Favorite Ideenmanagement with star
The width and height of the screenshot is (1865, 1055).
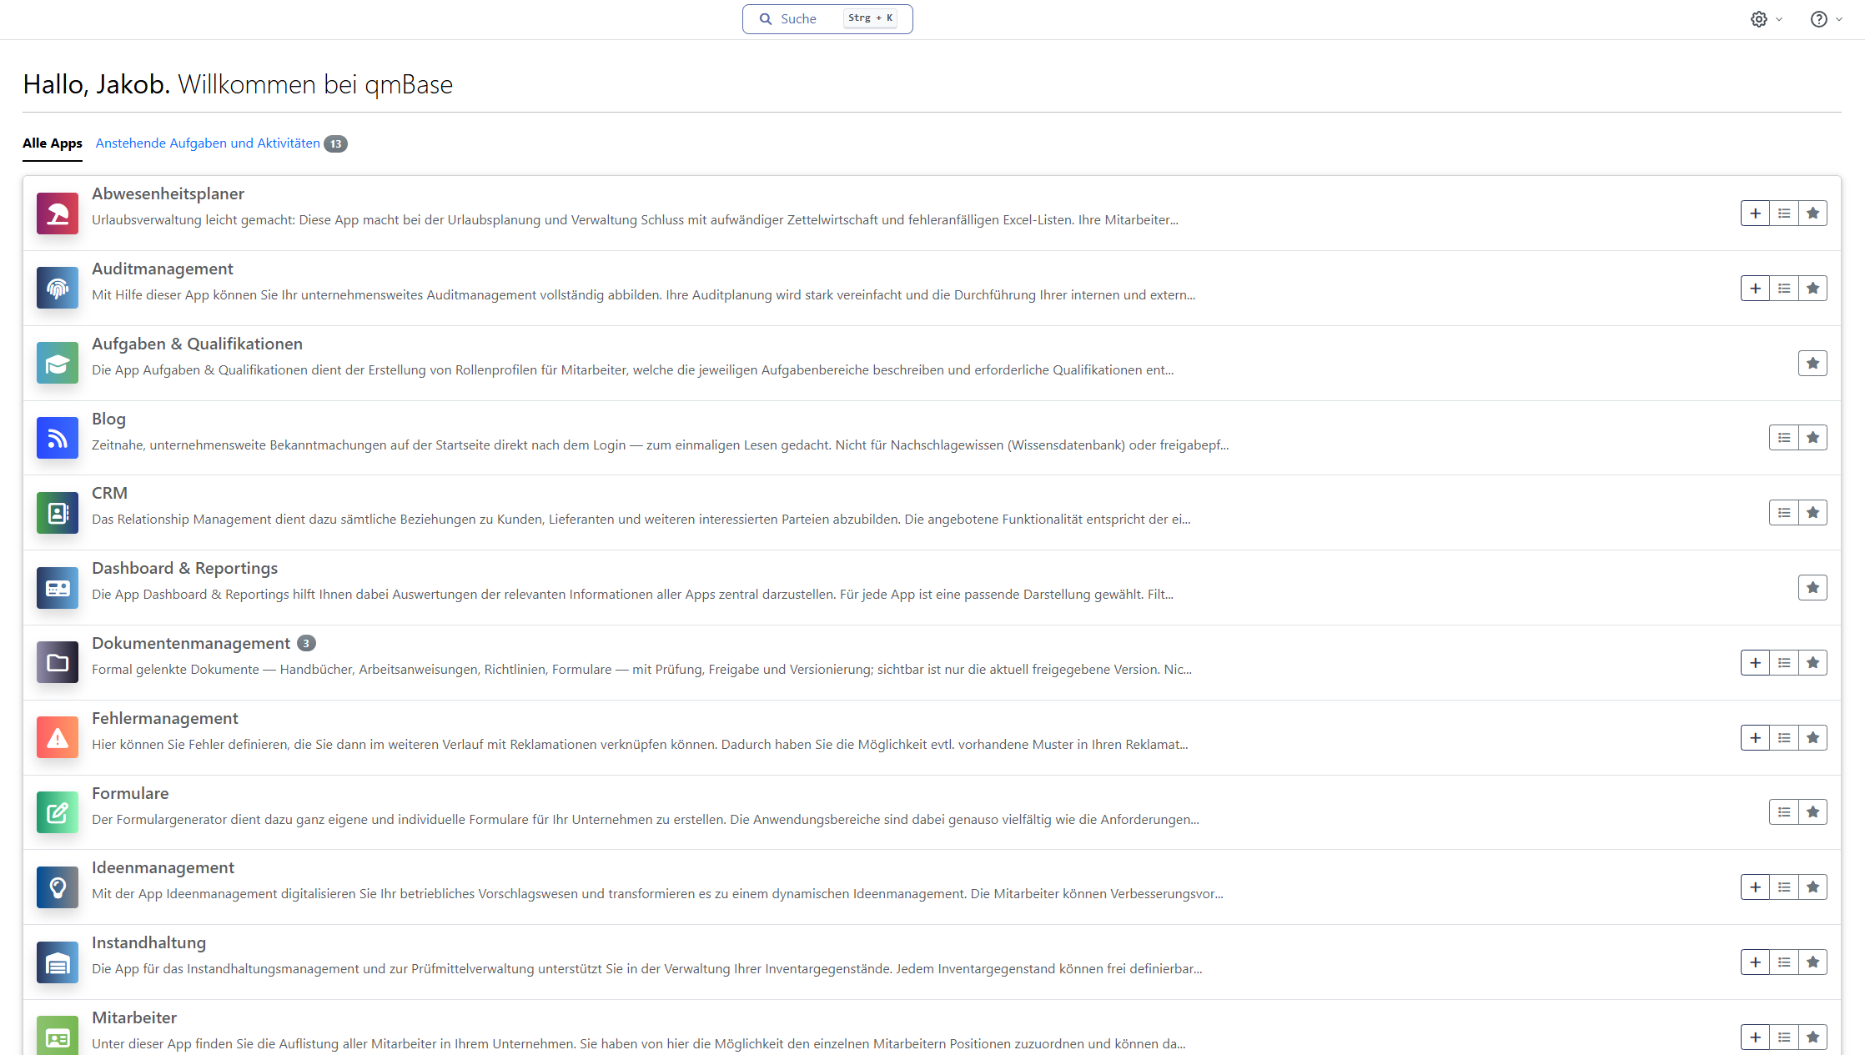pos(1813,887)
